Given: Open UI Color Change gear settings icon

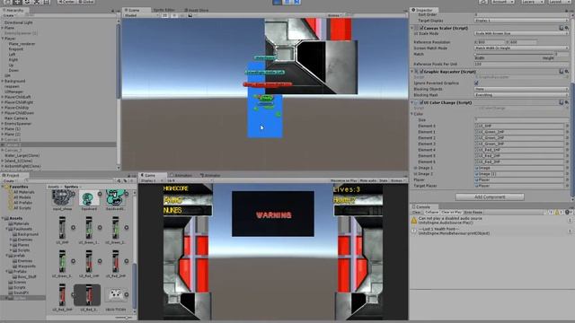Looking at the screenshot, I should pyautogui.click(x=567, y=102).
